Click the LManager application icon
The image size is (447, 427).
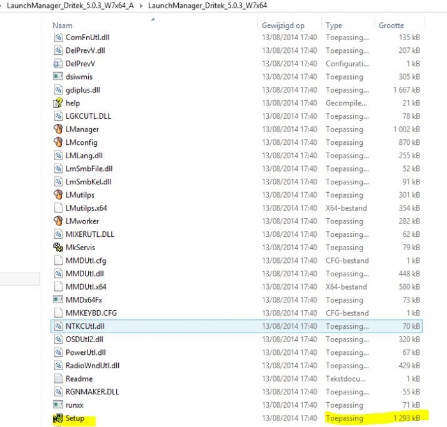coord(58,129)
